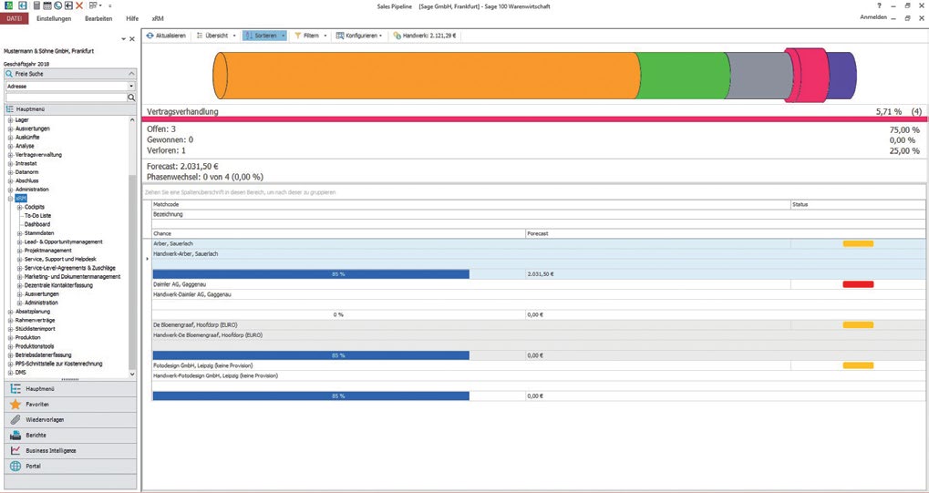This screenshot has height=493, width=929.
Task: Select To-Do Liste in the tree
Action: [x=38, y=216]
